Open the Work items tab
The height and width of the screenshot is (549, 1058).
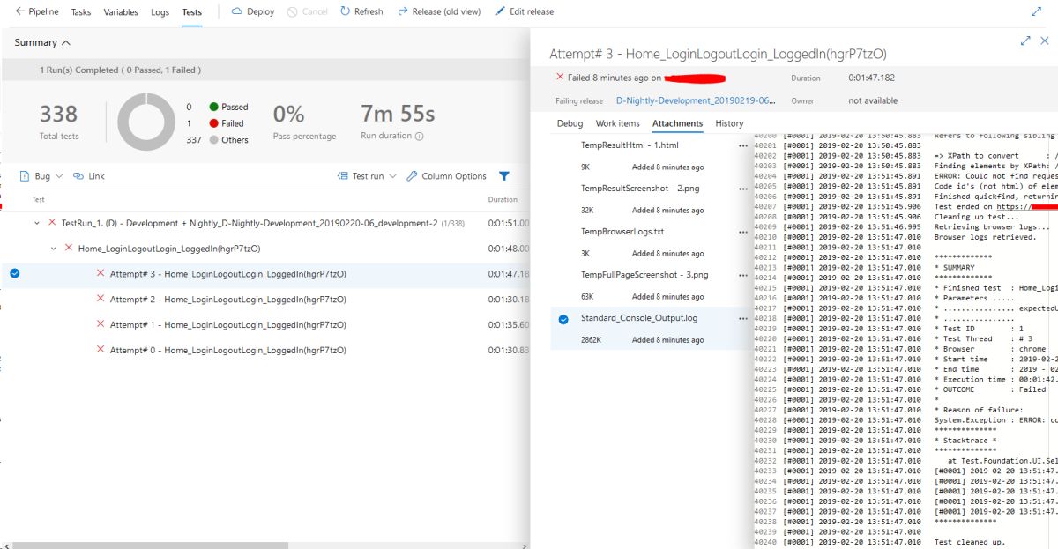tap(617, 123)
